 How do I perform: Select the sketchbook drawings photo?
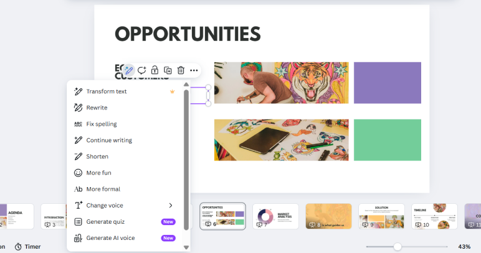(281, 140)
